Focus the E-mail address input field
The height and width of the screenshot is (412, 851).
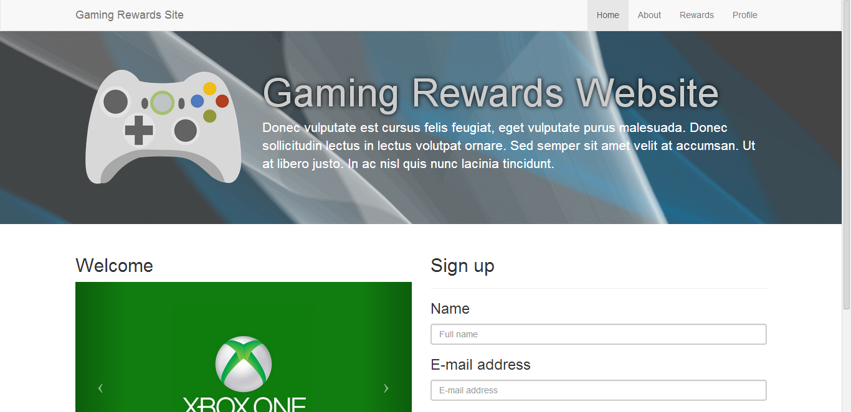598,390
